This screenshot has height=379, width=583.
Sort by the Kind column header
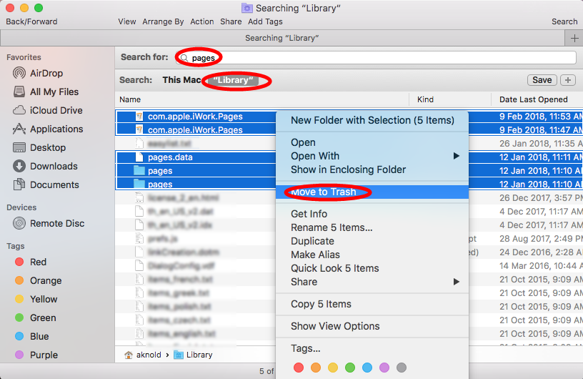coord(450,99)
